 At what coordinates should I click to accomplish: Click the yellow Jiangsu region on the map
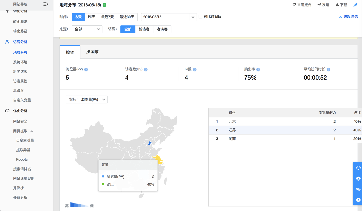point(159,160)
